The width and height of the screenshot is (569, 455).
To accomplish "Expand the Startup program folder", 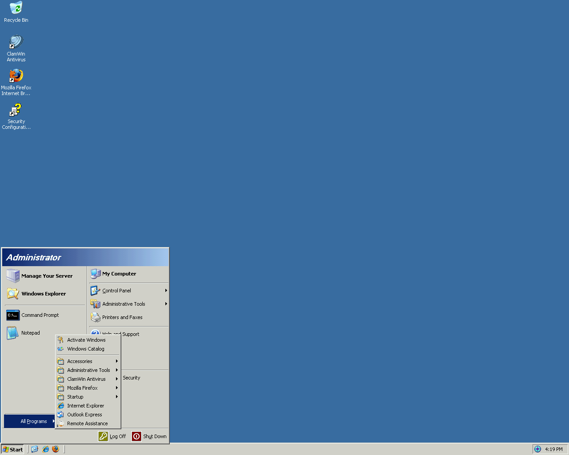I will coord(88,397).
